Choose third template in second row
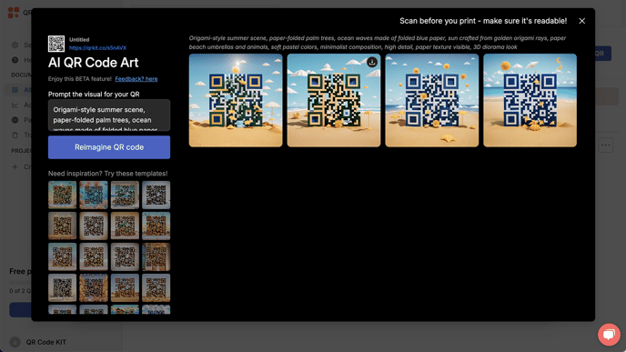 [x=125, y=226]
